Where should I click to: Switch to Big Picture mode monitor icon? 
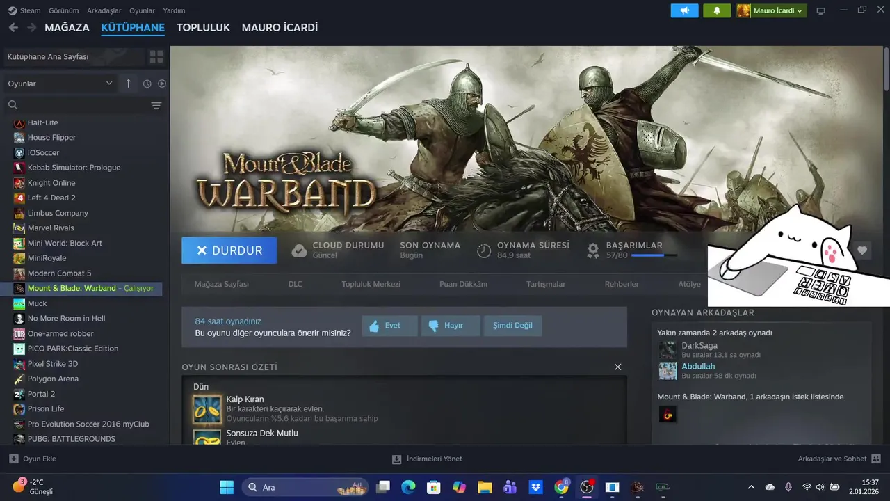(820, 10)
